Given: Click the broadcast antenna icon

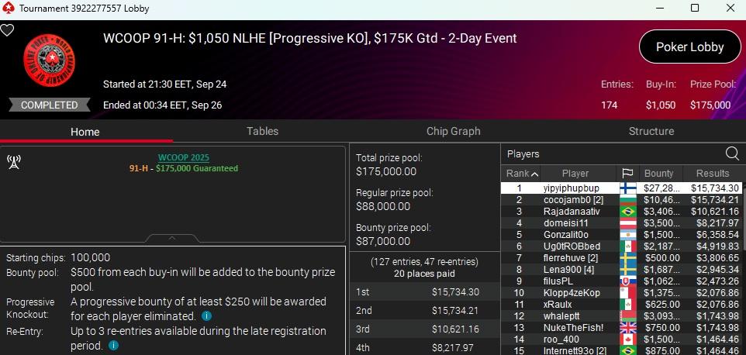Looking at the screenshot, I should (13, 162).
